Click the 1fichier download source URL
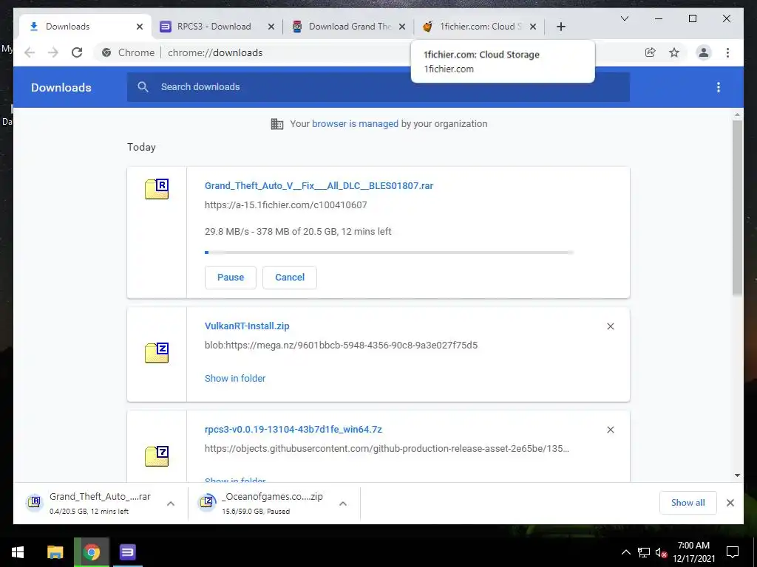 (286, 205)
